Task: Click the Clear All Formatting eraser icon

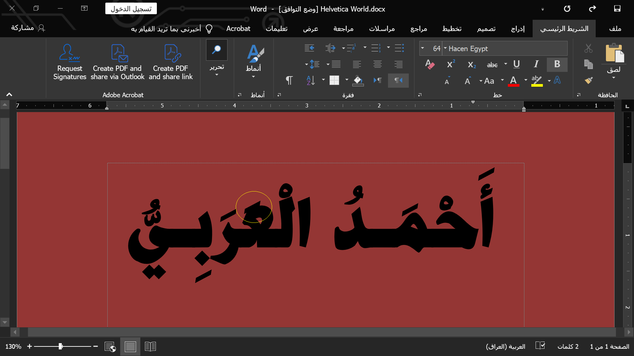Action: (x=430, y=64)
